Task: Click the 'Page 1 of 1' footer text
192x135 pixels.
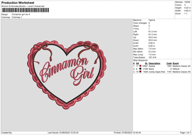Action: pyautogui.click(x=185, y=133)
